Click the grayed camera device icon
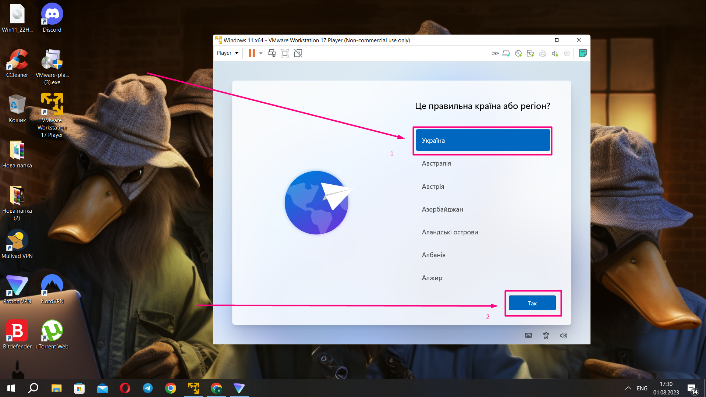706x397 pixels. tap(567, 53)
